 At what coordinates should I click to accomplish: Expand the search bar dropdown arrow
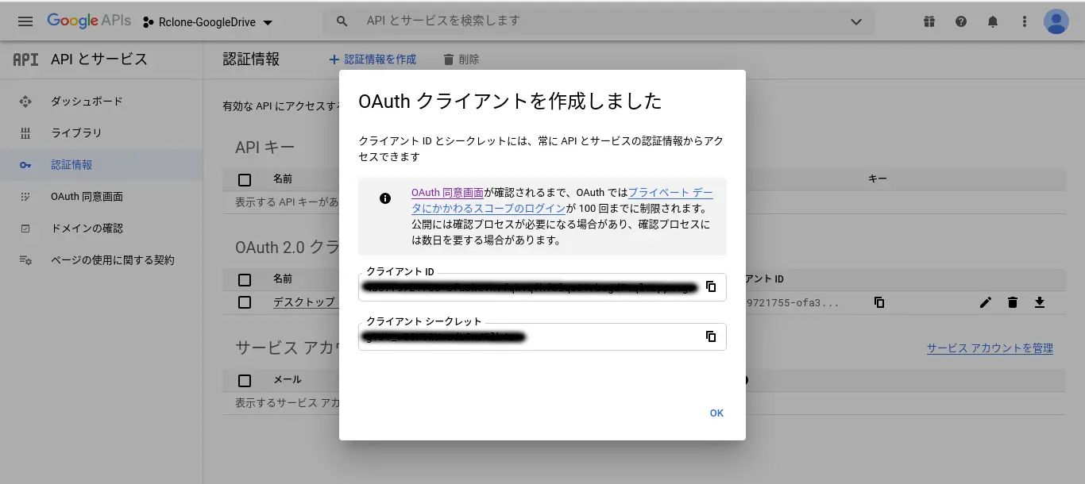(856, 21)
